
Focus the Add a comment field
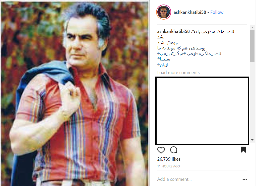199,179
